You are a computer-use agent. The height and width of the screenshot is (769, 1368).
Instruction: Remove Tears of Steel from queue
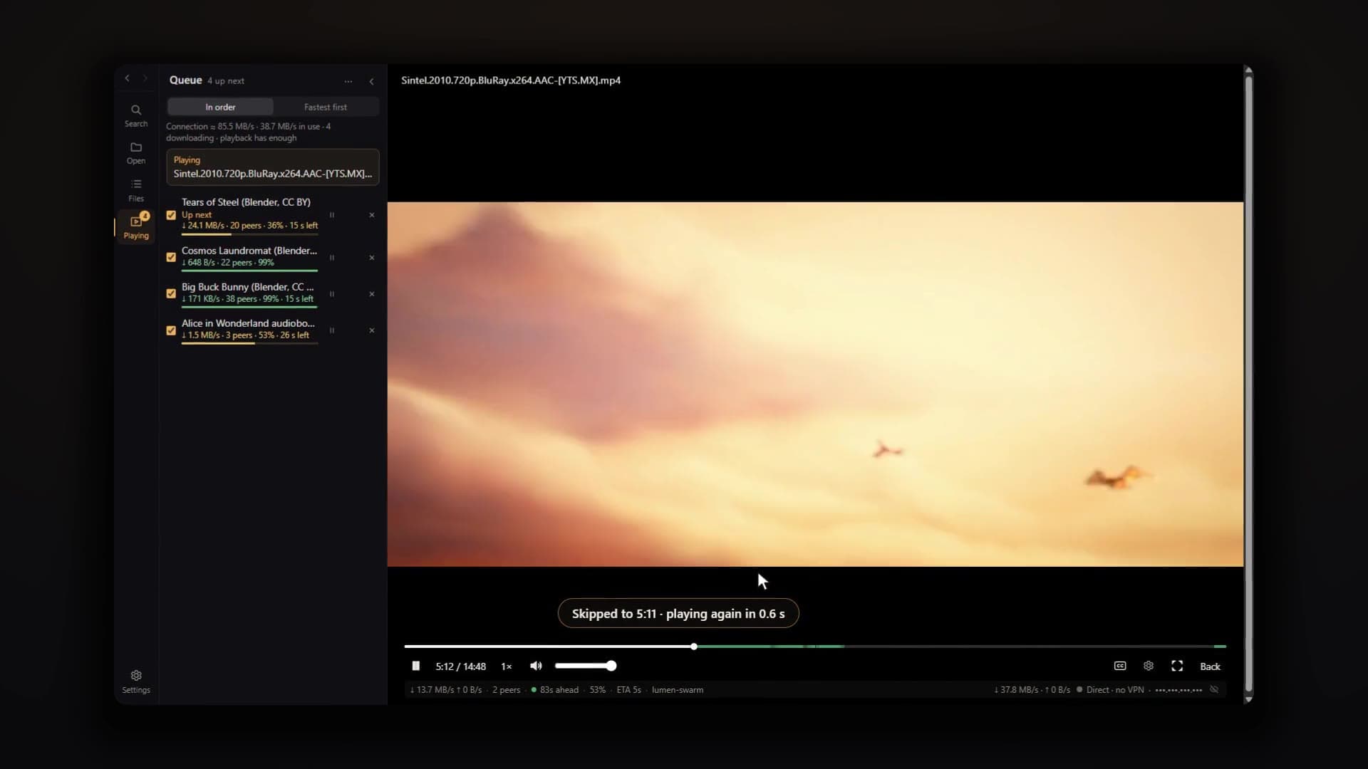372,215
